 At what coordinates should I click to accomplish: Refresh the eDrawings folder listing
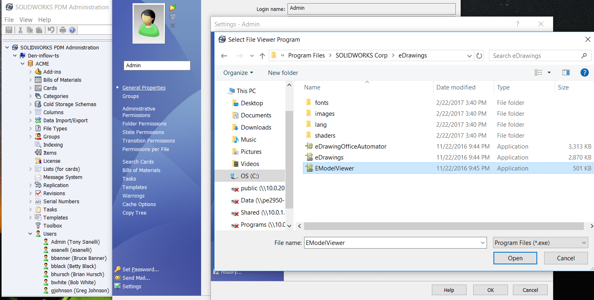pyautogui.click(x=479, y=56)
